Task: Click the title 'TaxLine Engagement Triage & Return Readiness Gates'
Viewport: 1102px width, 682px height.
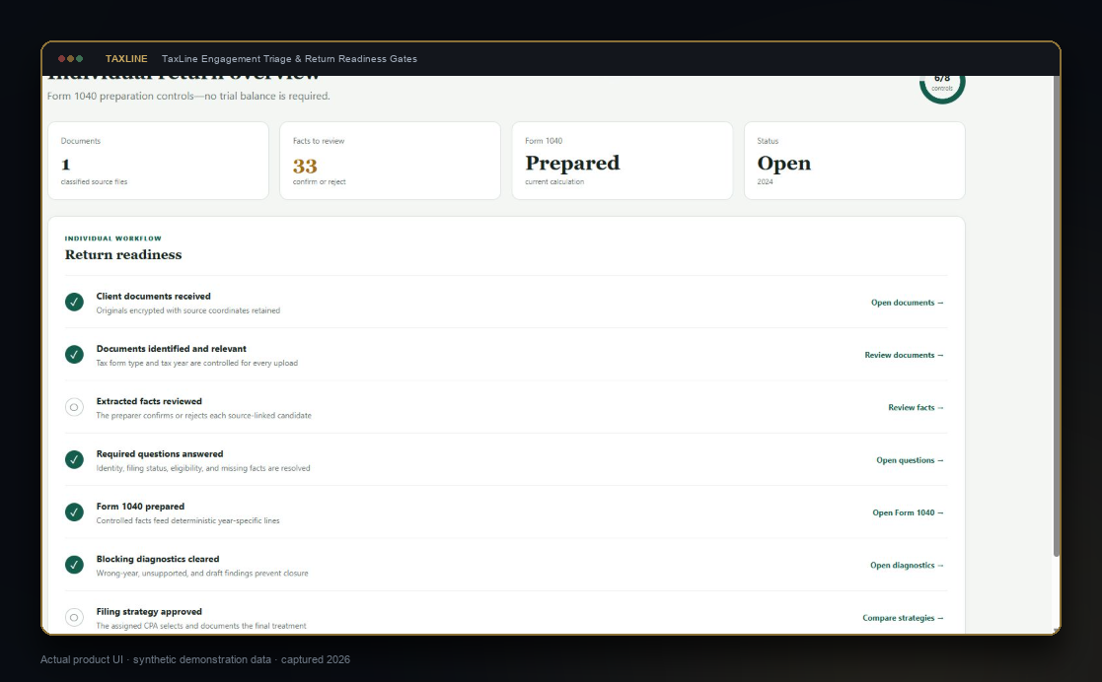Action: (x=289, y=59)
